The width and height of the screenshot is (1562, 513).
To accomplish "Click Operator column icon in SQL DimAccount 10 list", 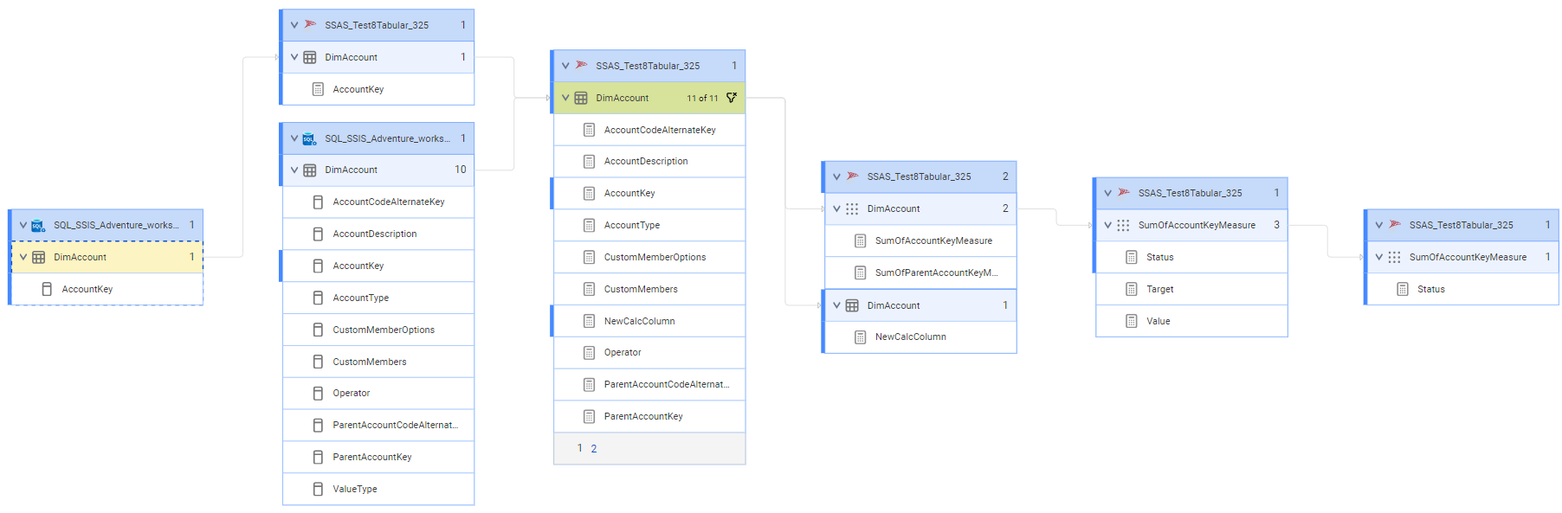I will click(318, 393).
